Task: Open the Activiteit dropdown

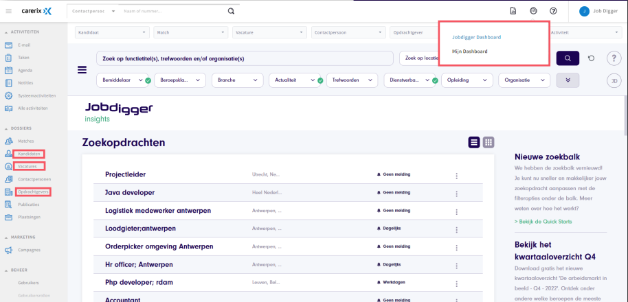Action: [x=585, y=32]
